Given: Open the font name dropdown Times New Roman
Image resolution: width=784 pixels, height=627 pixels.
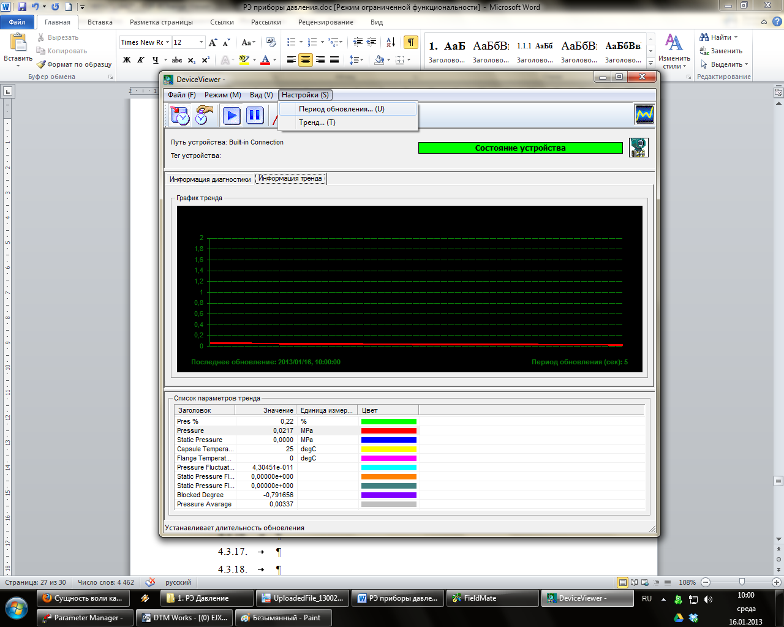Looking at the screenshot, I should (167, 42).
